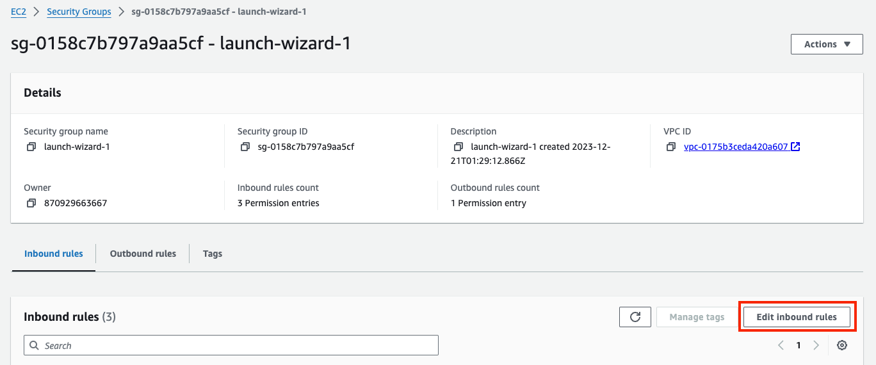Screen dimensions: 876x365
Task: Select '1 Permission entry' text
Action: [489, 203]
